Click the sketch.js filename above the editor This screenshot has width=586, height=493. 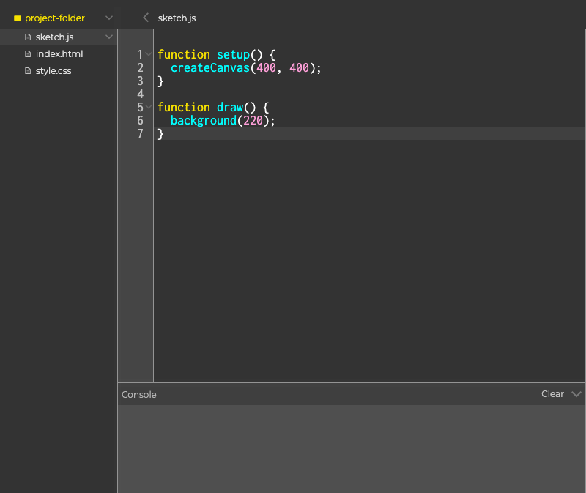(x=177, y=18)
